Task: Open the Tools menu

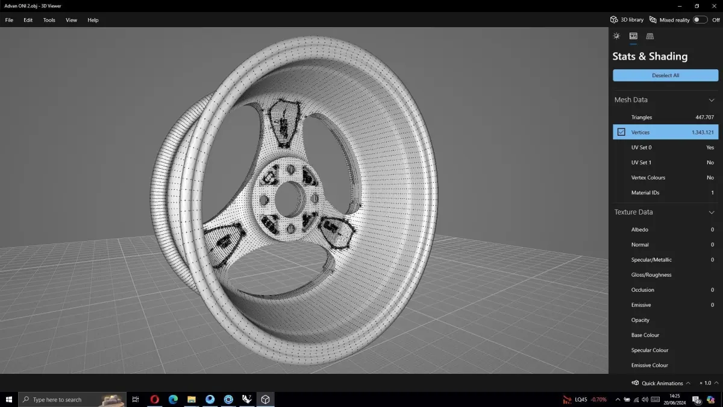Action: [49, 20]
